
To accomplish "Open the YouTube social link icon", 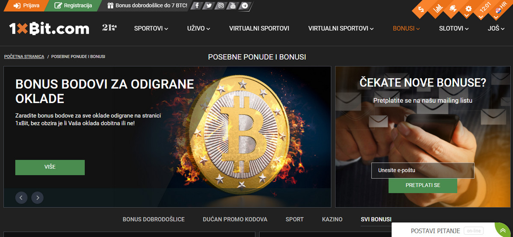I will (233, 6).
